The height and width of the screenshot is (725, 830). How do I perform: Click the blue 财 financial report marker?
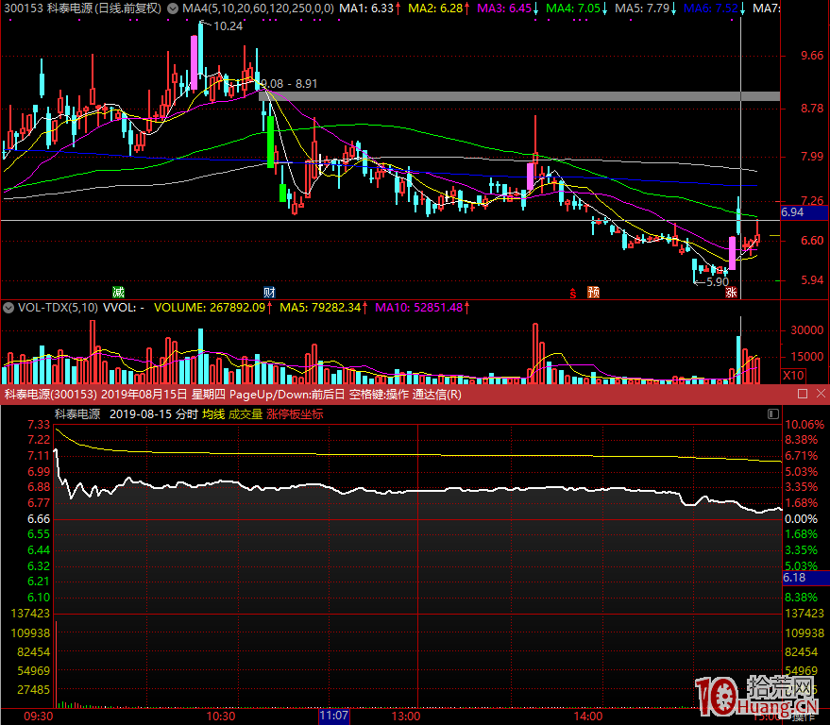[269, 292]
